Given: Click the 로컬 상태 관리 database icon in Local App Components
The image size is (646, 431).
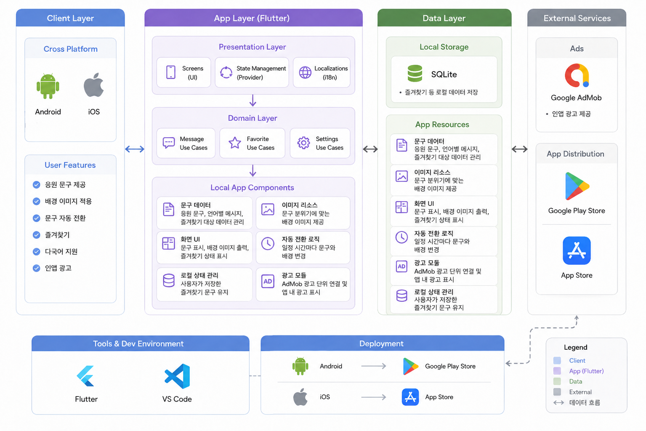Looking at the screenshot, I should [x=169, y=280].
